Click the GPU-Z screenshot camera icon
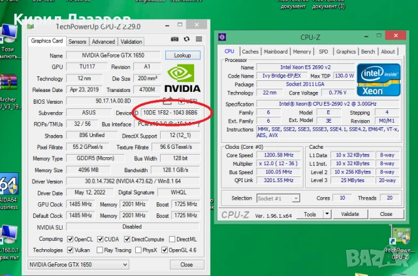Viewport: 418px width, 276px height. (174, 39)
